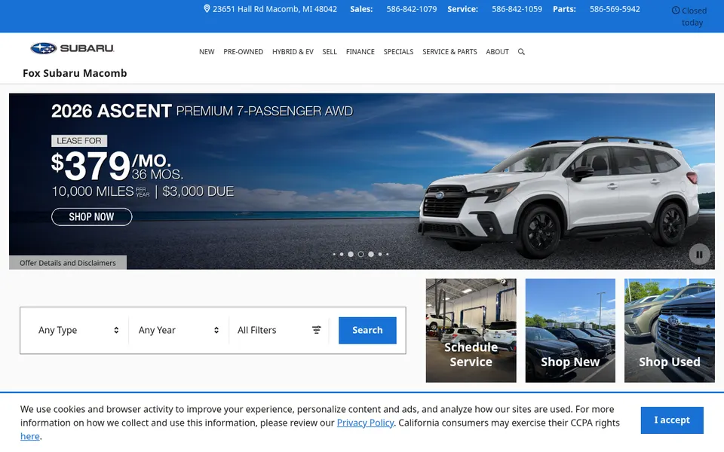724x452 pixels.
Task: Open the SERVICE & PARTS menu
Action: [x=449, y=52]
